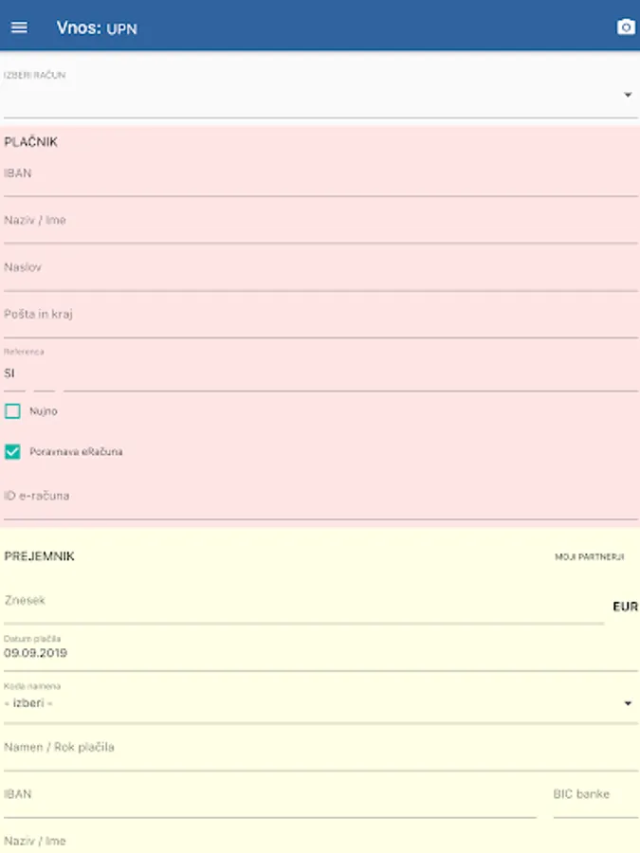640x853 pixels.
Task: Open the Koda namena dropdown
Action: [320, 703]
